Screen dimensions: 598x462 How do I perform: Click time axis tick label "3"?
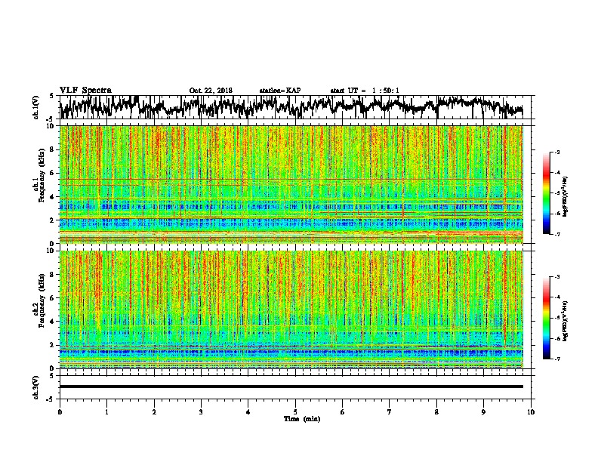click(x=201, y=412)
